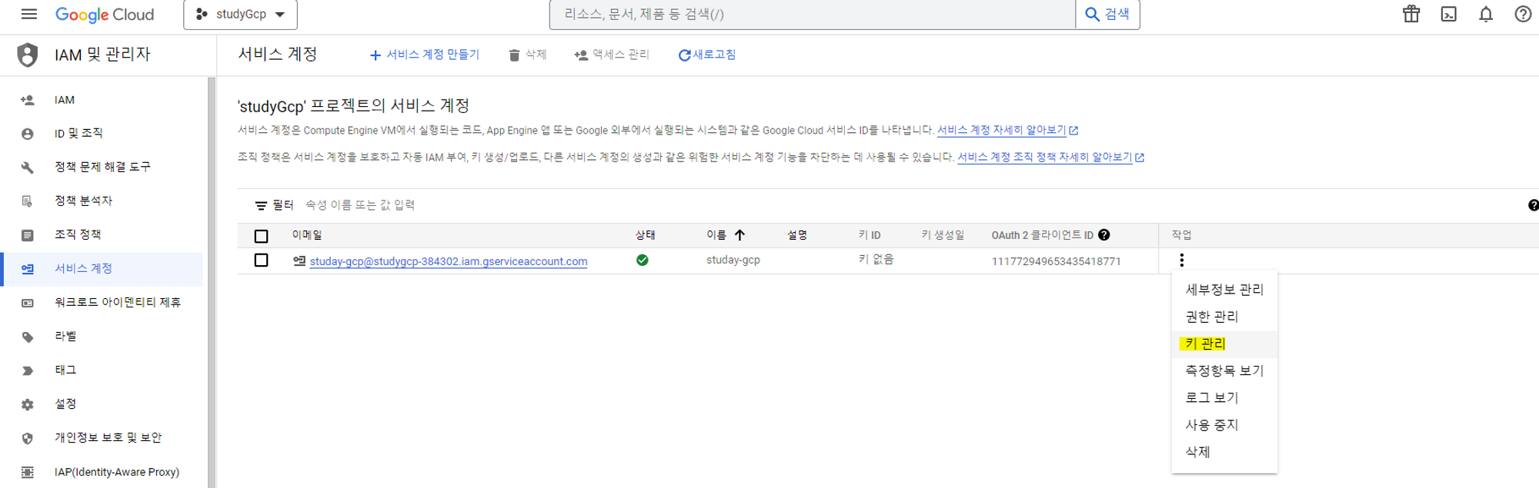Click the IAM shield icon
1539x488 pixels.
(x=28, y=55)
